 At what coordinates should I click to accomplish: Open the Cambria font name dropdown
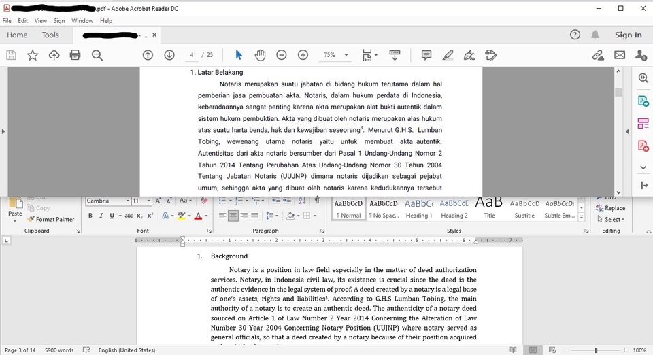click(x=127, y=201)
